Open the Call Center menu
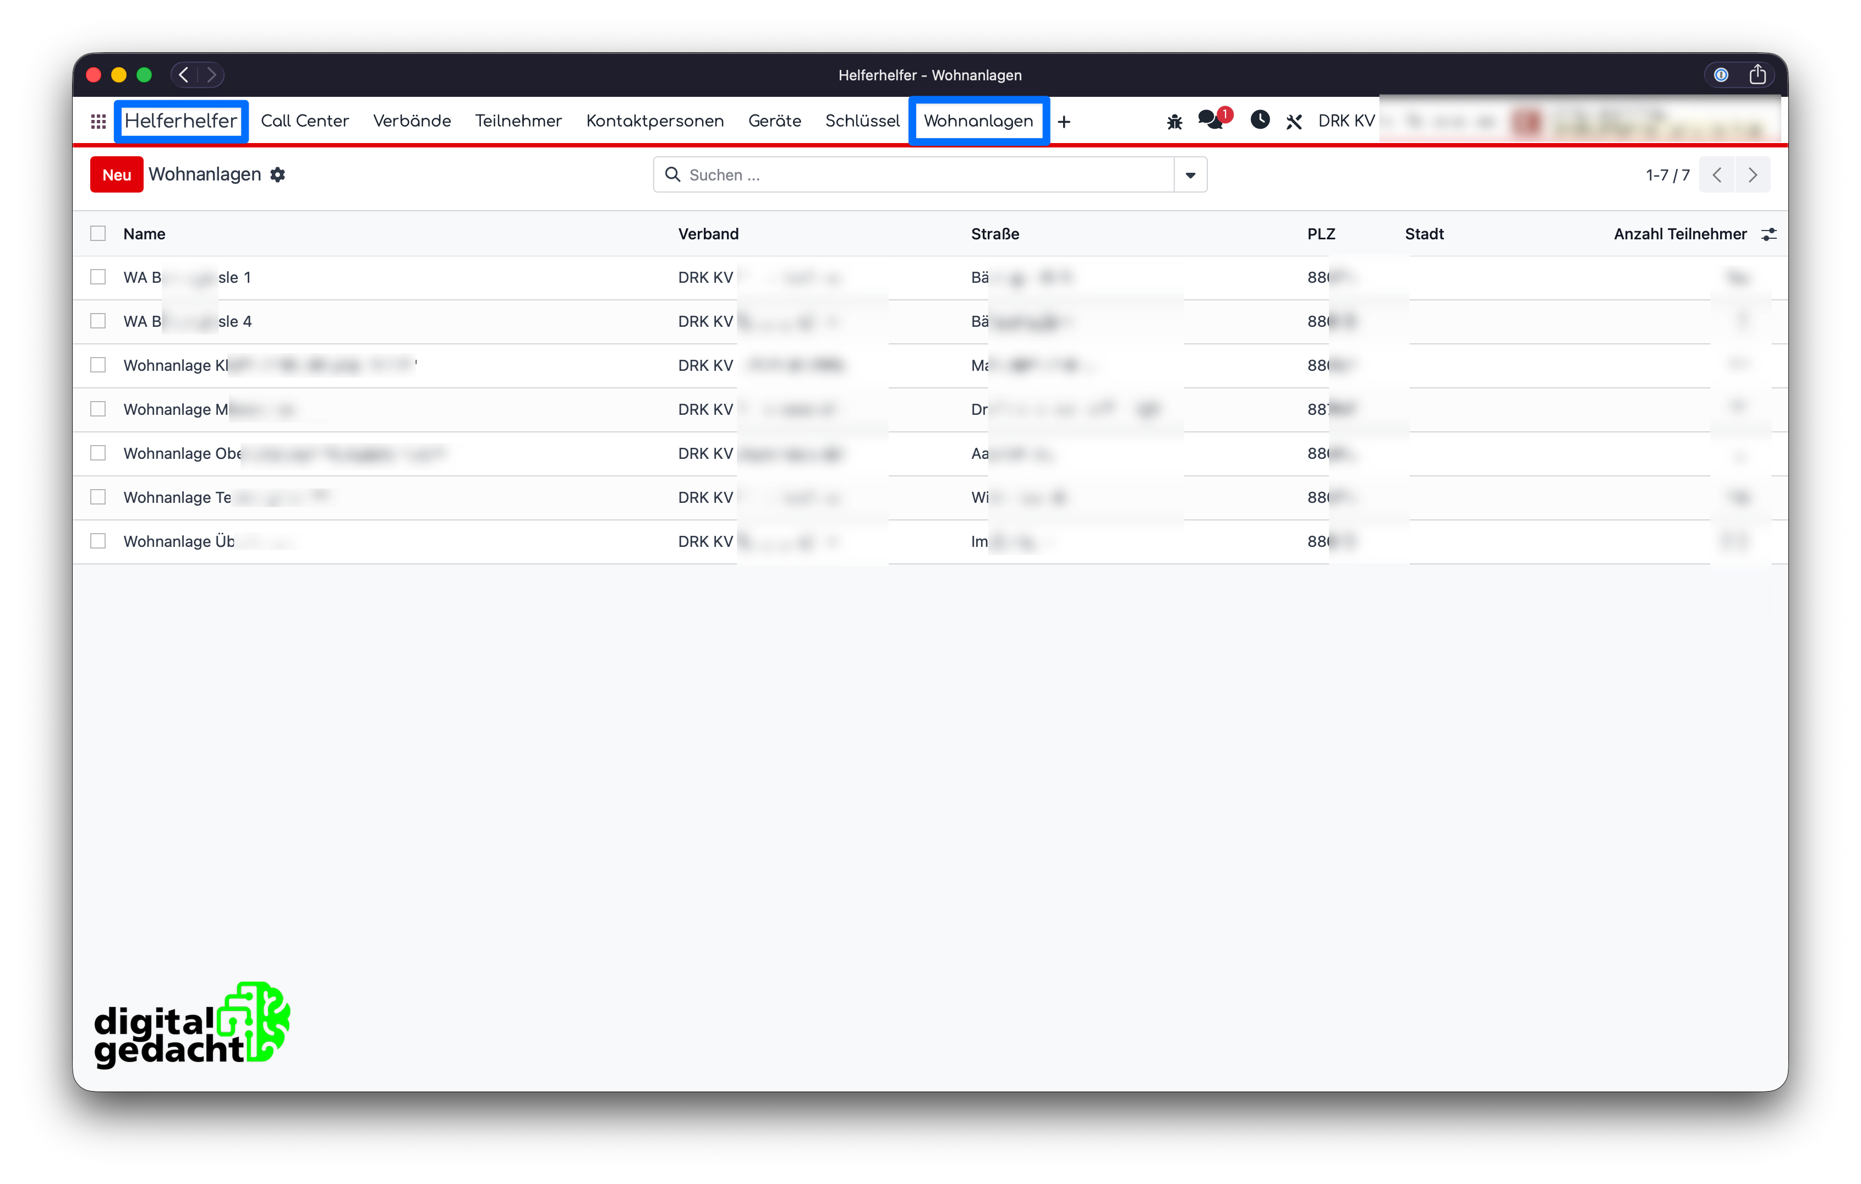This screenshot has height=1184, width=1861. click(304, 122)
